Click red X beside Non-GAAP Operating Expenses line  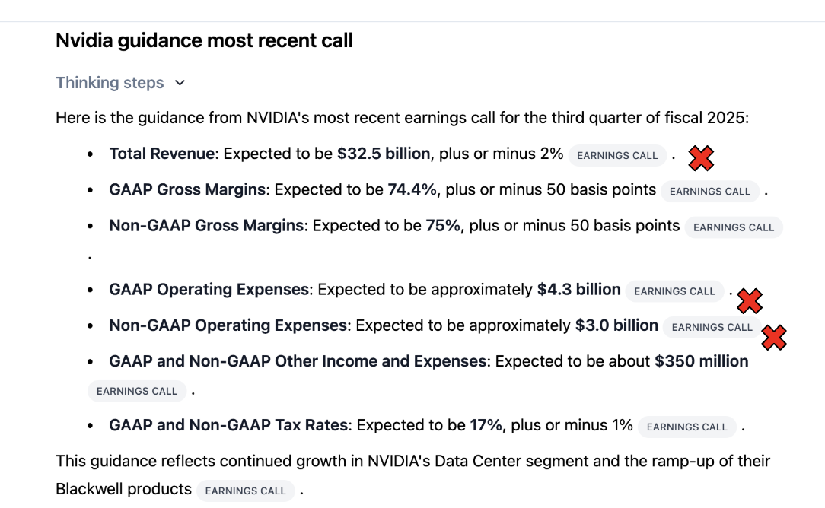pos(774,337)
